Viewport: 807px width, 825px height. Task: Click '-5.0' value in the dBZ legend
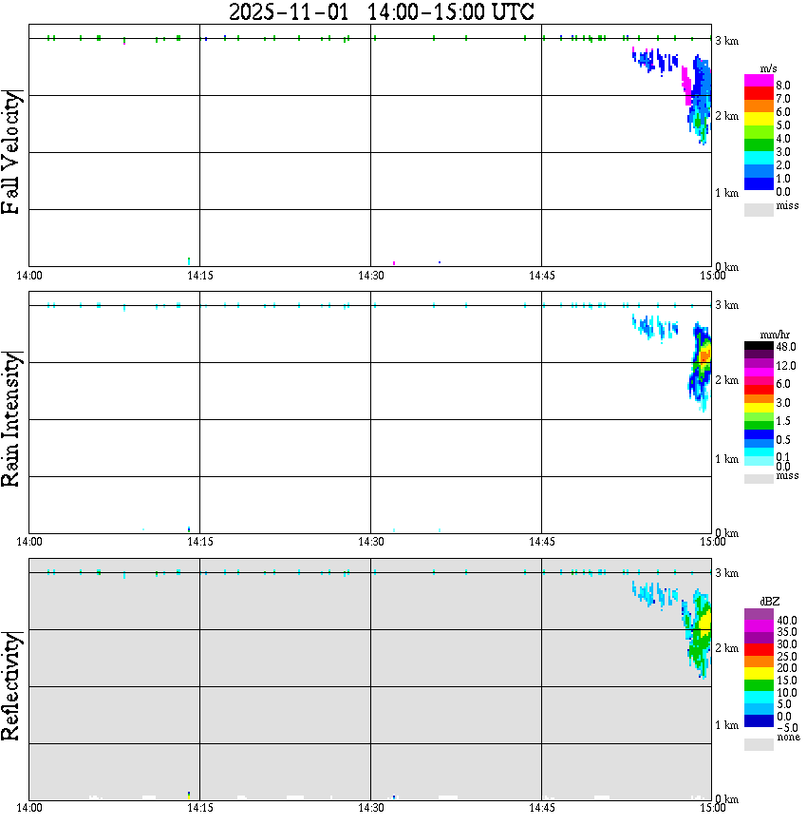(x=787, y=728)
